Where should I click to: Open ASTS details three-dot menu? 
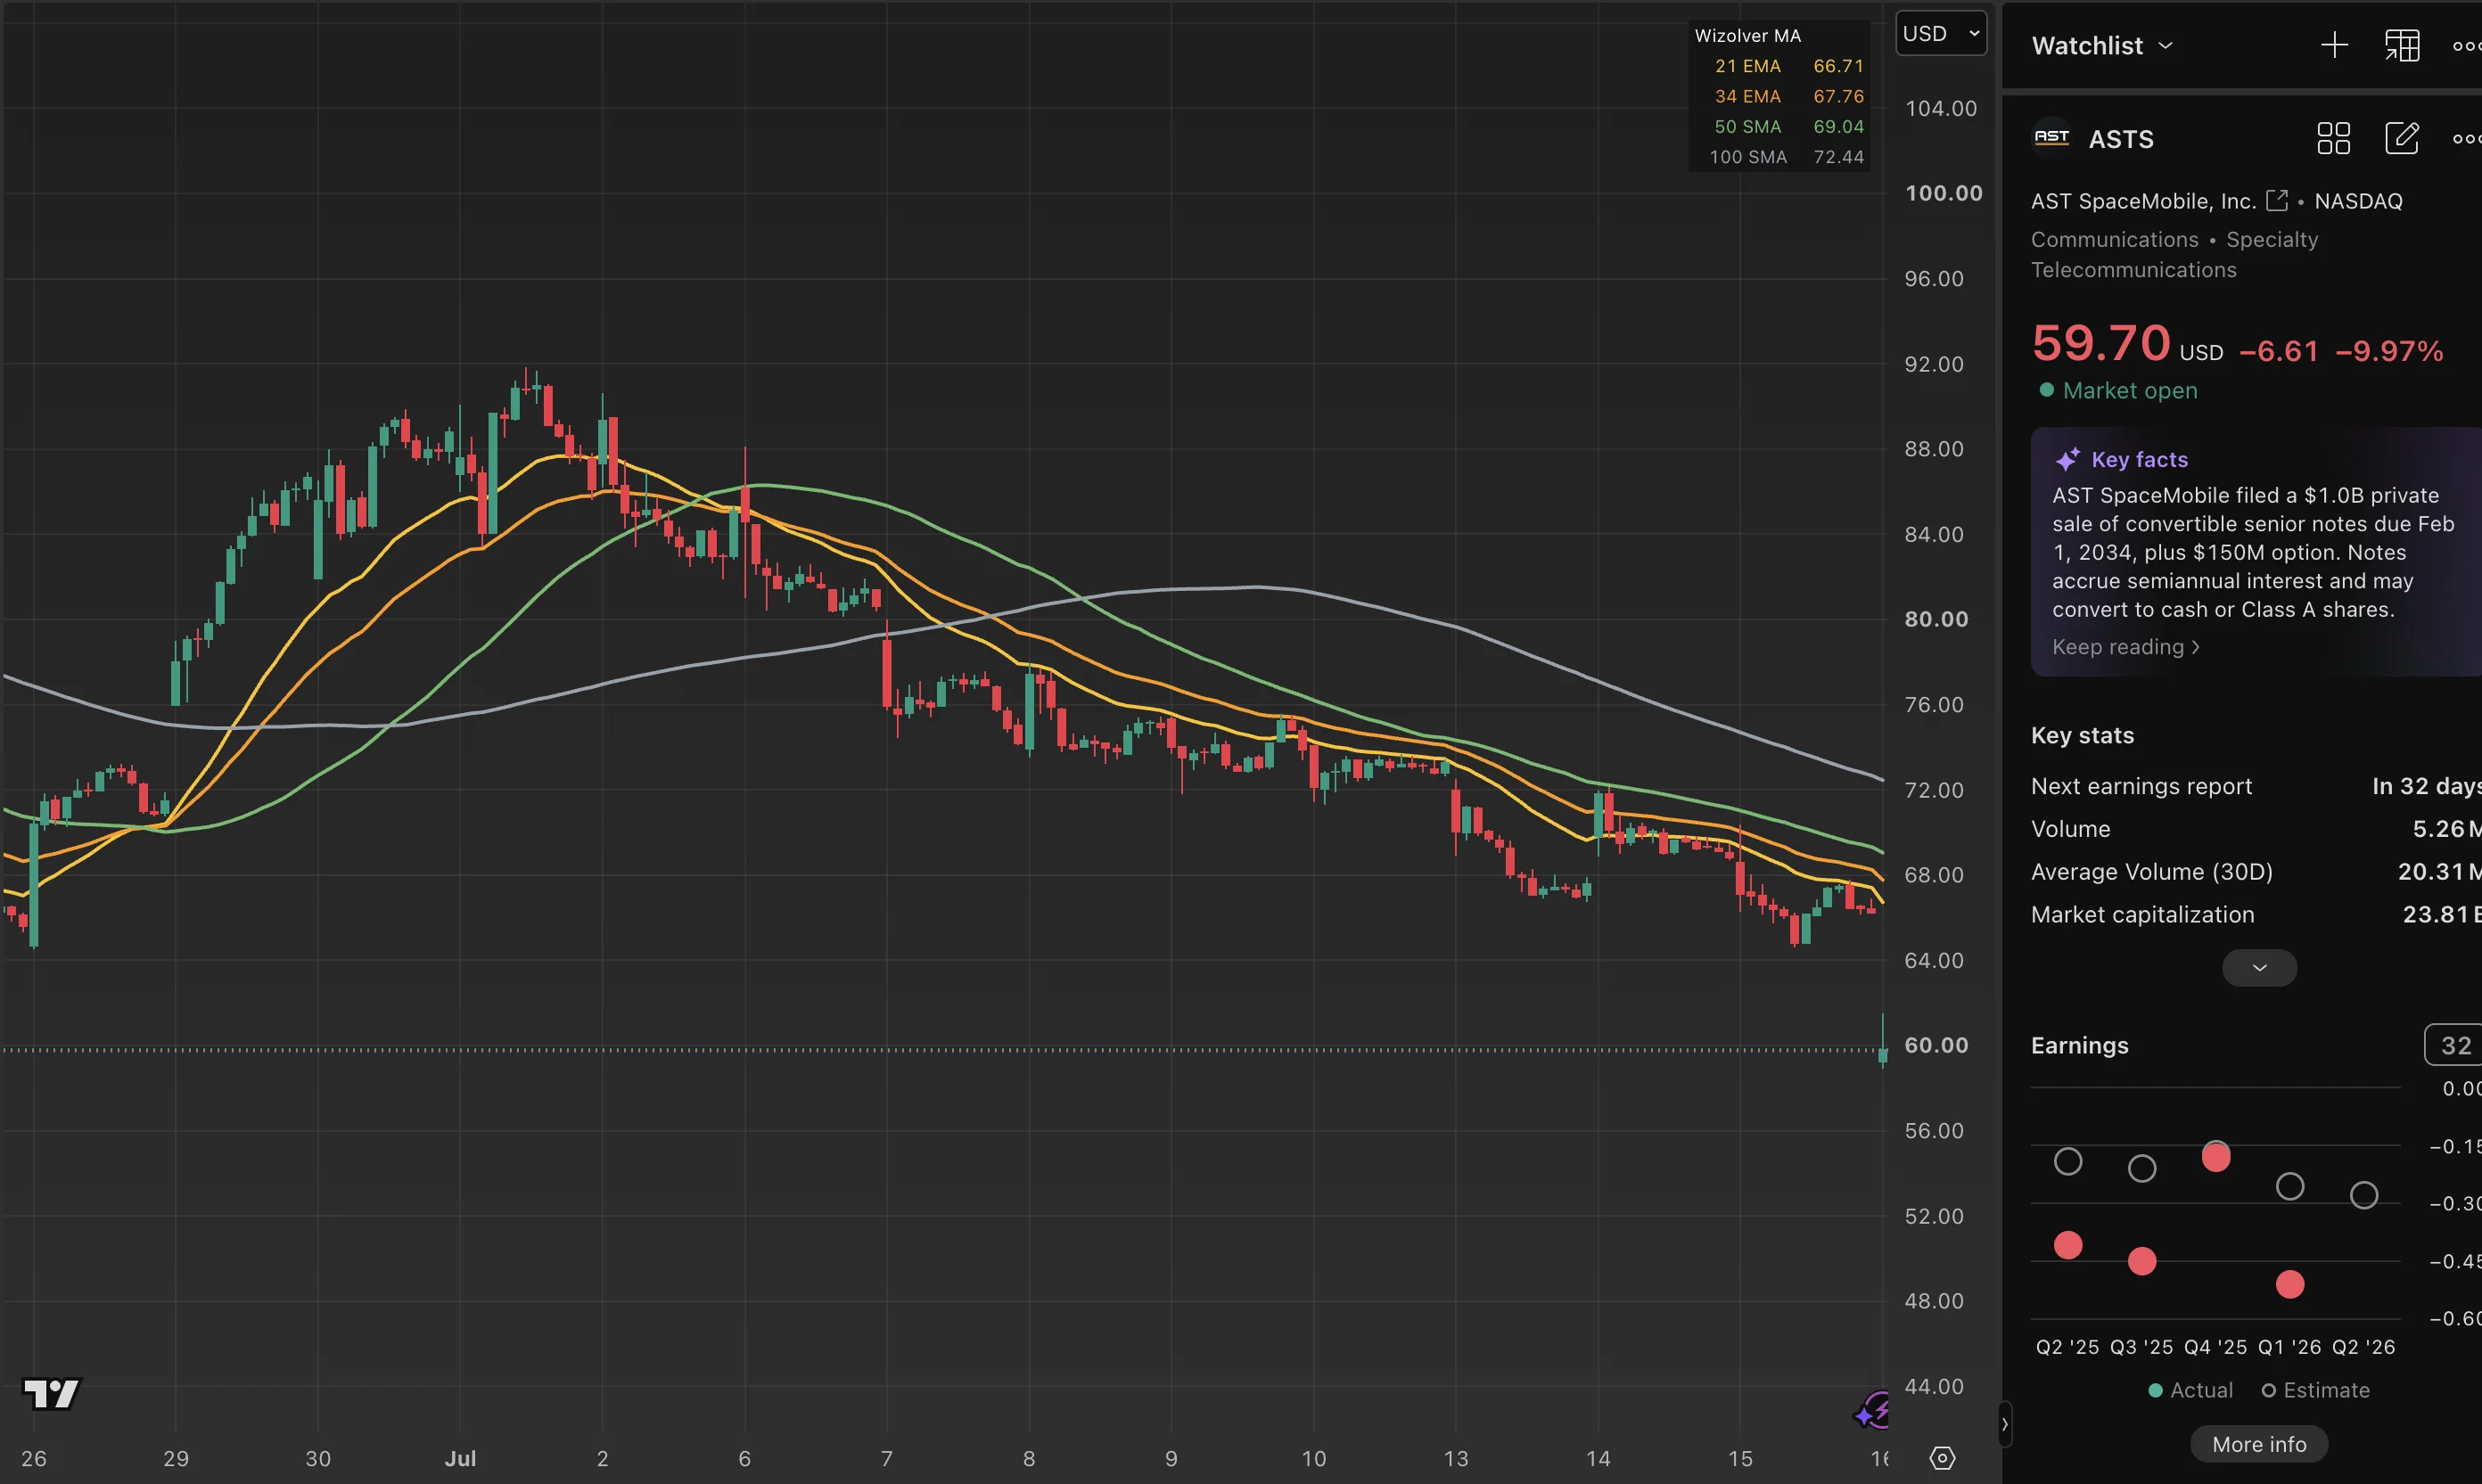[2467, 138]
